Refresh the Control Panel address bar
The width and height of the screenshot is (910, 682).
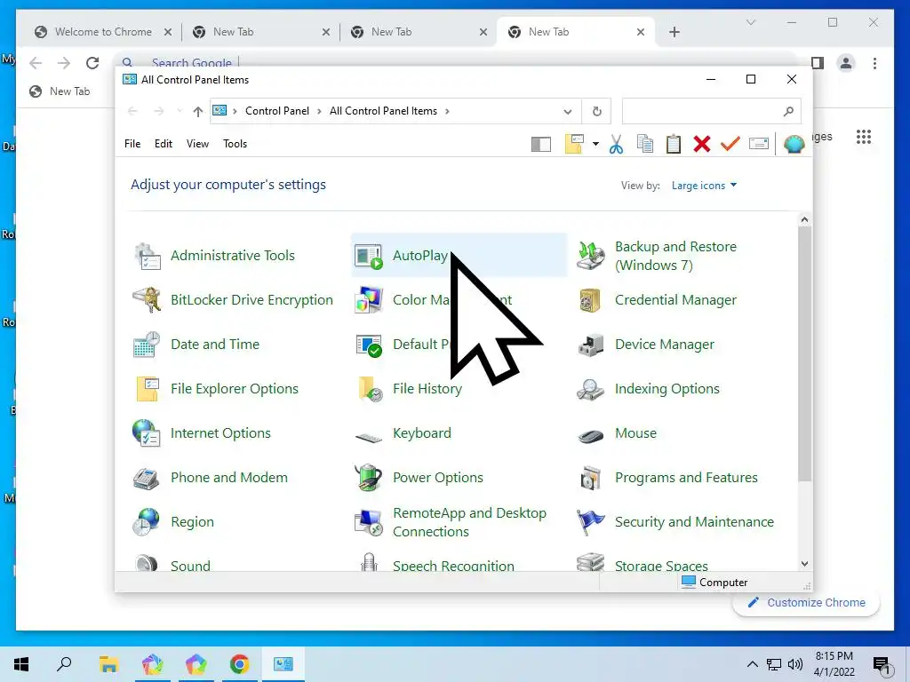coord(596,111)
